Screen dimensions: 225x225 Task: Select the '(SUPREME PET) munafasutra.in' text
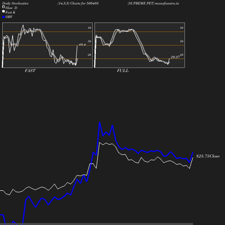point(153,3)
